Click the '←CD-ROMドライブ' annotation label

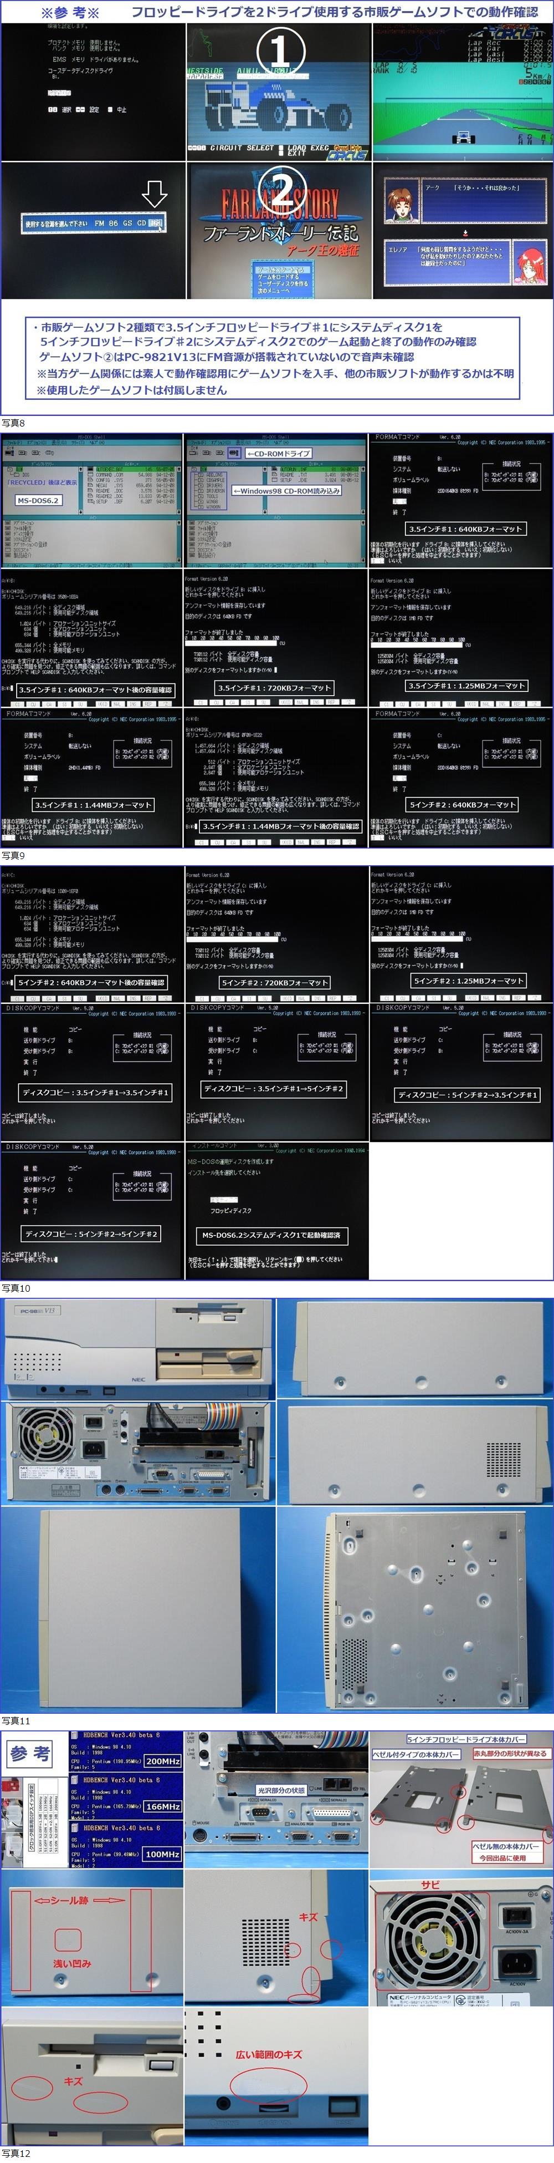pos(278,454)
